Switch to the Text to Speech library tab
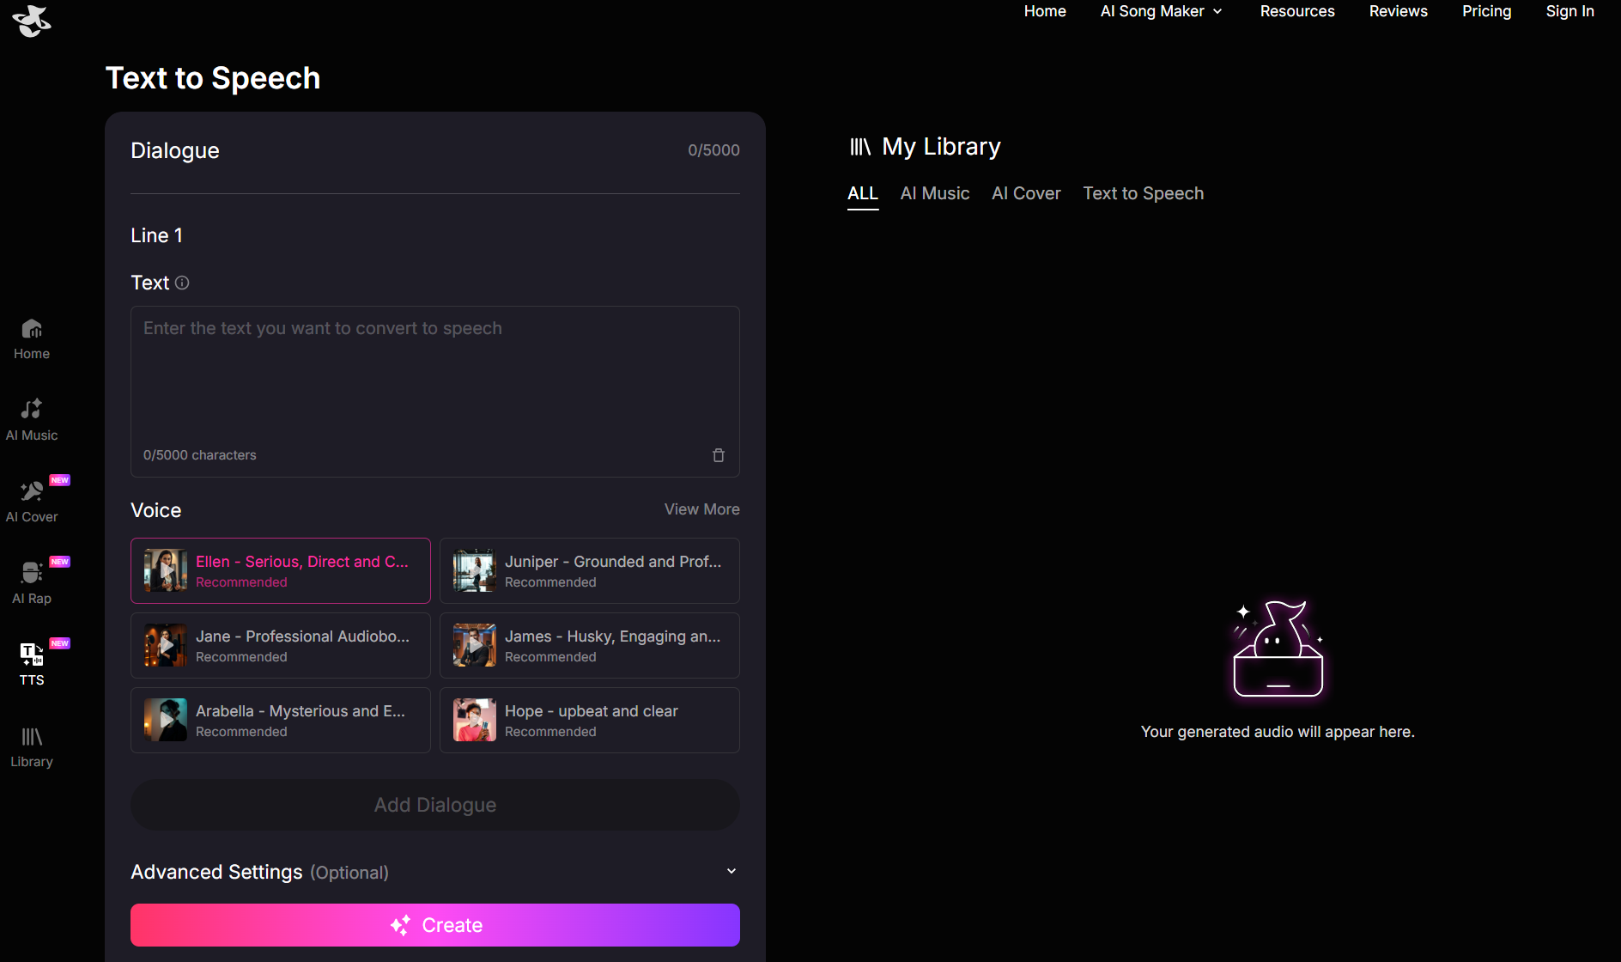 point(1143,194)
